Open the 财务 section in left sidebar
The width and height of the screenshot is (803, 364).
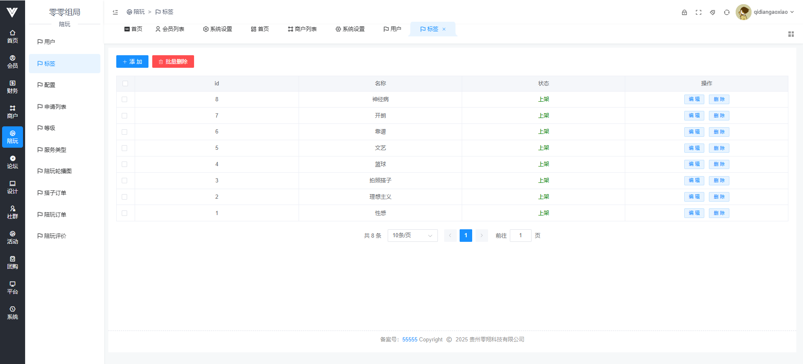coord(13,87)
